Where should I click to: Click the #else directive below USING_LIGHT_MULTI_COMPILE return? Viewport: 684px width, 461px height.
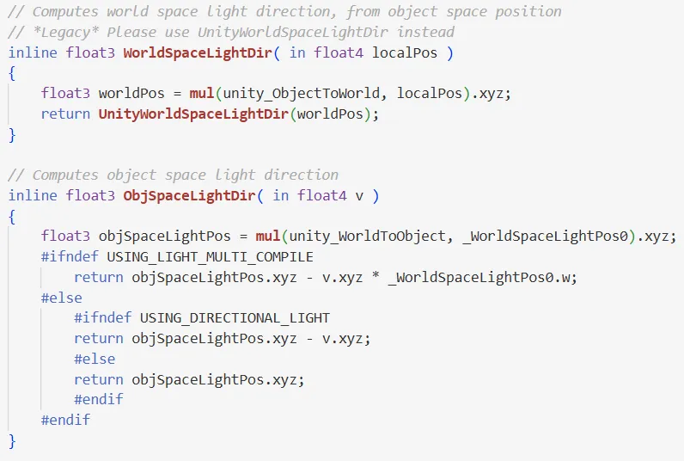[x=62, y=298]
